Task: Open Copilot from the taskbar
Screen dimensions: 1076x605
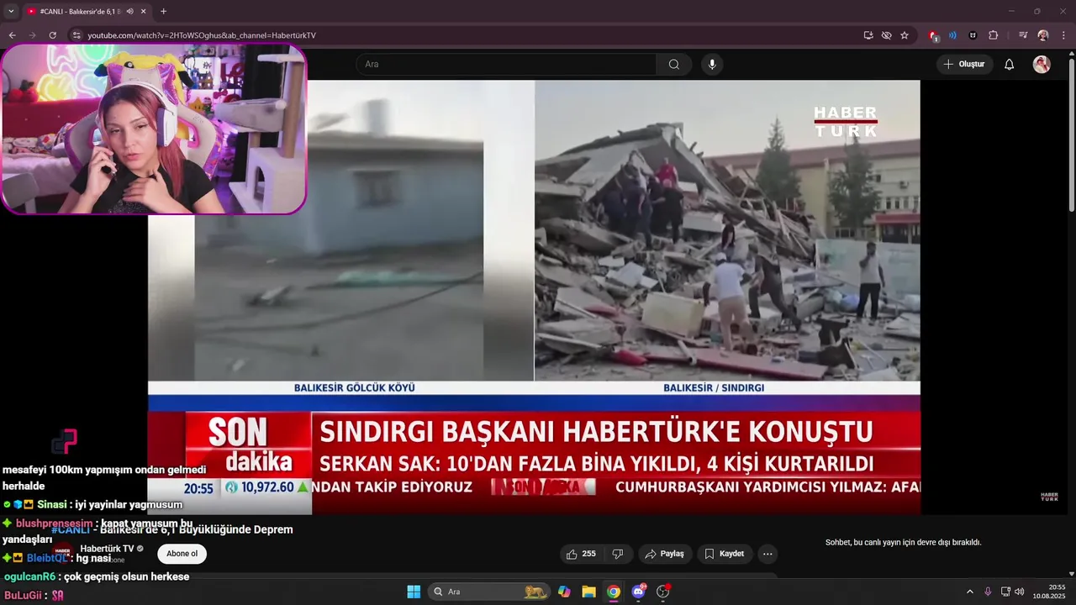Action: (x=564, y=592)
